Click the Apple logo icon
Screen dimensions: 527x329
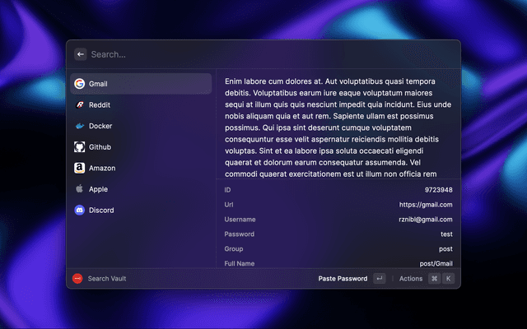80,189
